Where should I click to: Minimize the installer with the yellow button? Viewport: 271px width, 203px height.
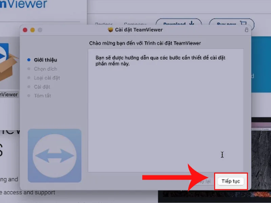point(33,30)
